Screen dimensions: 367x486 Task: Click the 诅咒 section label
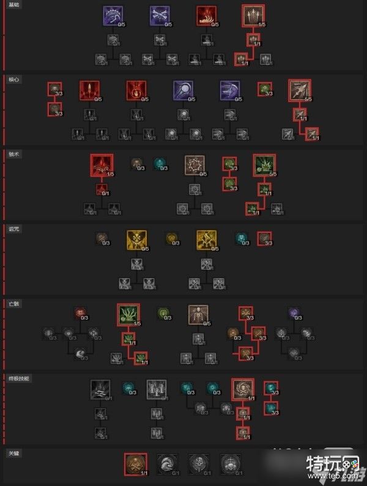coord(14,229)
